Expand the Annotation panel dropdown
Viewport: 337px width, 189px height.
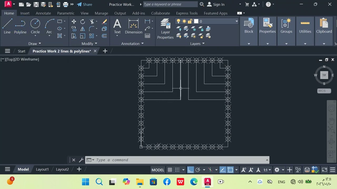point(132,44)
